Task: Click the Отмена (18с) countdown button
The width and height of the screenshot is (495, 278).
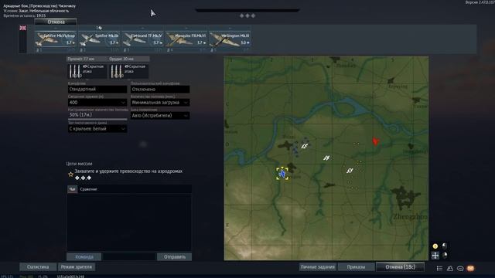Action: pos(401,267)
